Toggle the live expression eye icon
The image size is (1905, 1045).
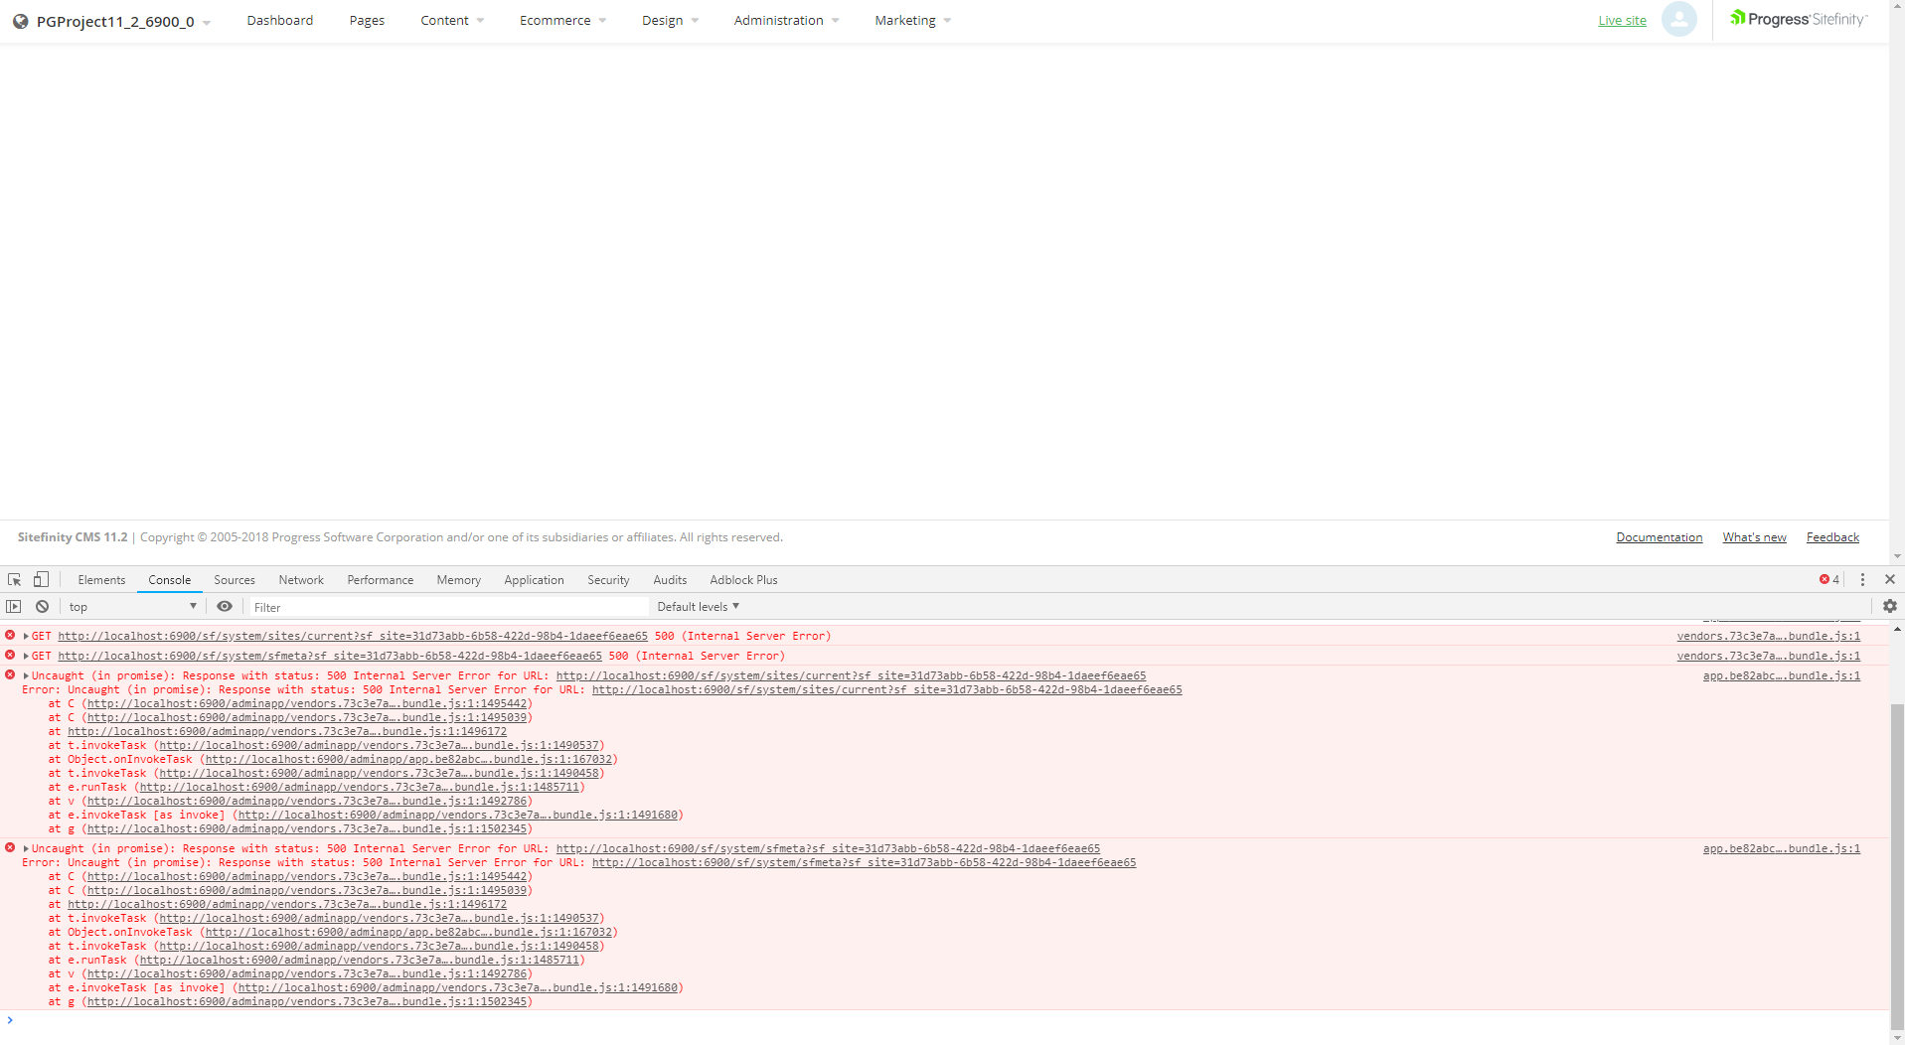click(225, 606)
